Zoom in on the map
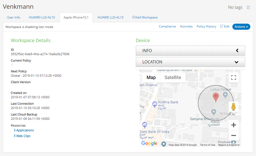Screen dimensions: 256x156 coord(234,125)
